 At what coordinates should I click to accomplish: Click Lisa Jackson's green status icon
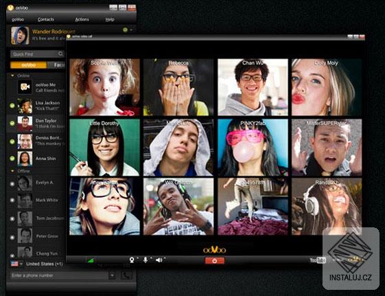(12, 106)
